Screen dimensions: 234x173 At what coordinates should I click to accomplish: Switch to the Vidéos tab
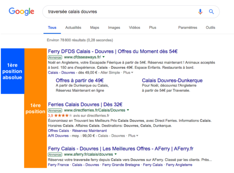tap(135, 27)
